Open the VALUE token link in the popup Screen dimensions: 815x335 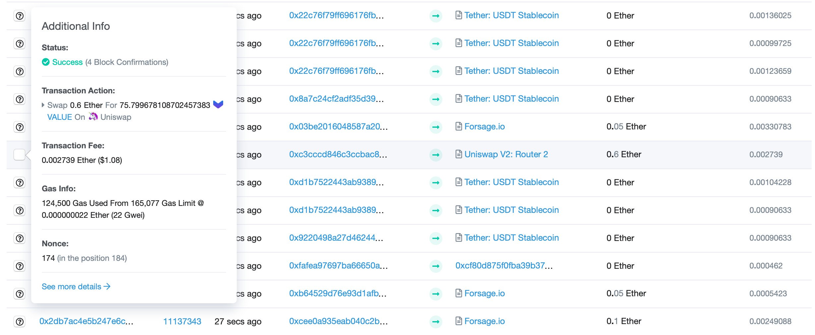[x=59, y=117]
